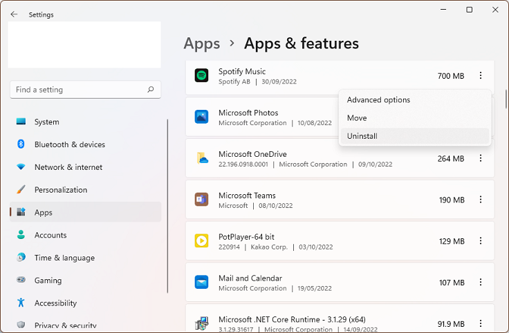This screenshot has height=333, width=509.
Task: Open more options for PotPlayer-64 bit
Action: [x=481, y=241]
